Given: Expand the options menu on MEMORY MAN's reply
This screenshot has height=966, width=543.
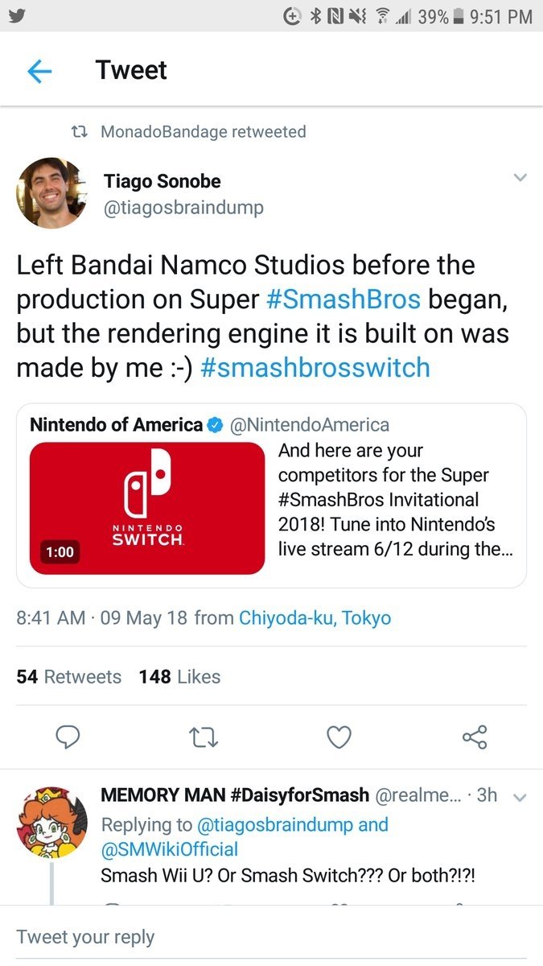Looking at the screenshot, I should tap(520, 796).
